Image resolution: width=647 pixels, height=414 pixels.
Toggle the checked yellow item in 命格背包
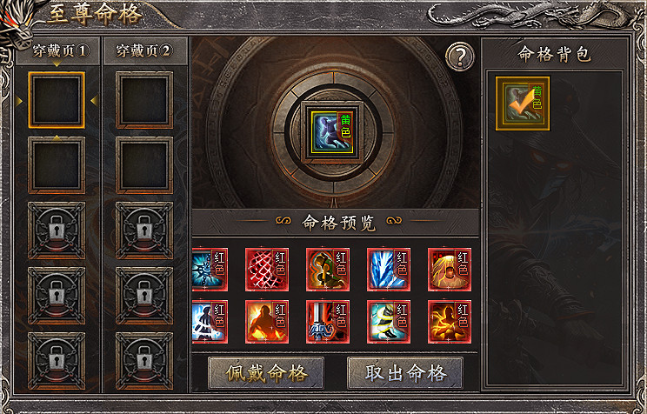pyautogui.click(x=523, y=103)
